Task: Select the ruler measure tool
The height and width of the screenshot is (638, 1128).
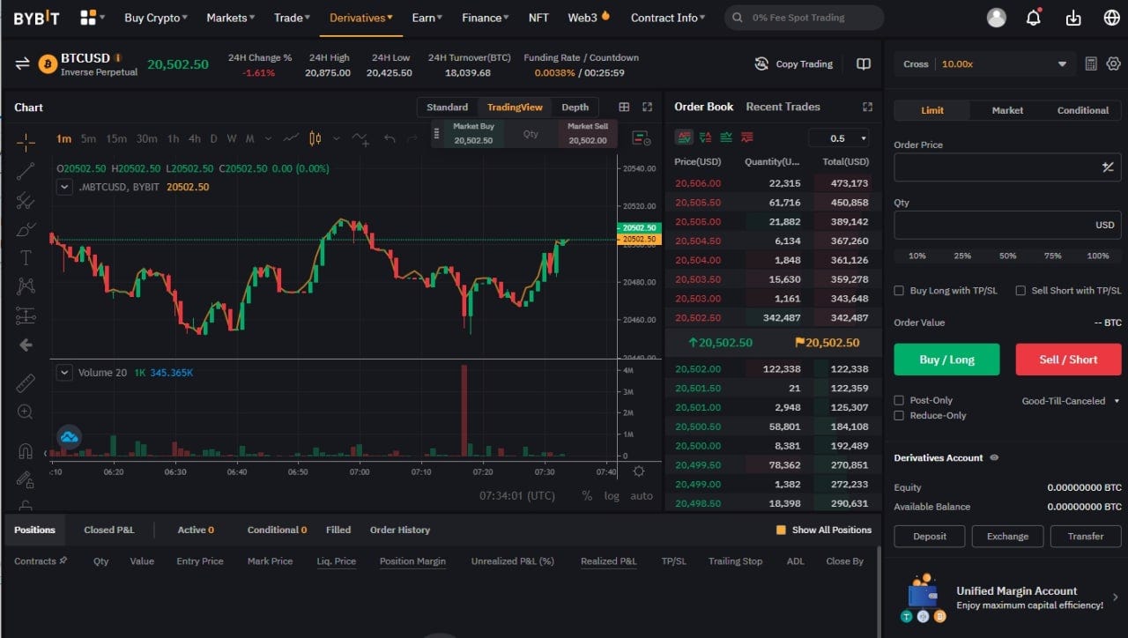Action: coord(26,382)
